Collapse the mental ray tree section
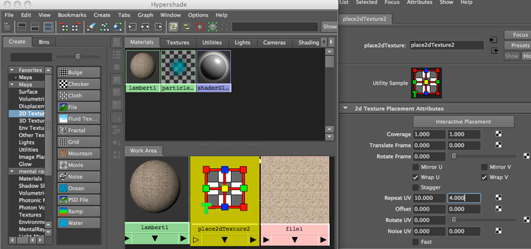 pos(13,172)
